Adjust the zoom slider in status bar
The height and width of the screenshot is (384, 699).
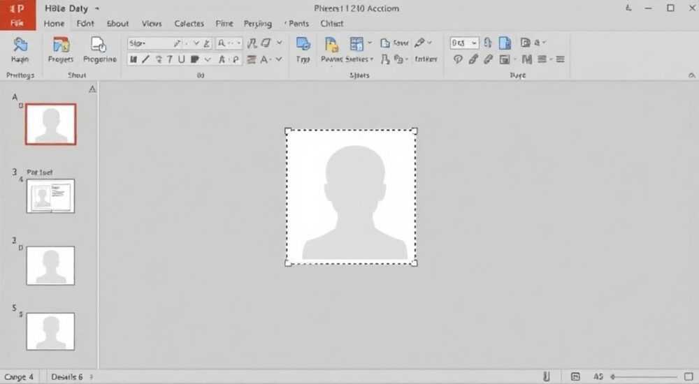pyautogui.click(x=644, y=377)
